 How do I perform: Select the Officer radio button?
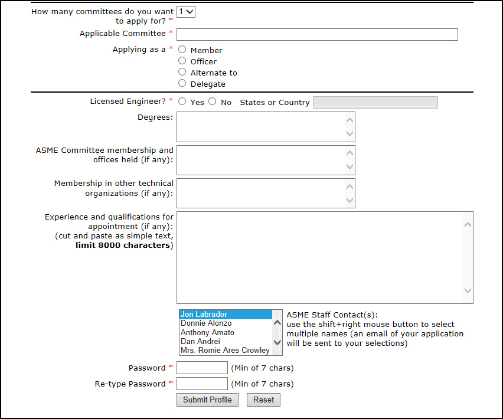(182, 61)
